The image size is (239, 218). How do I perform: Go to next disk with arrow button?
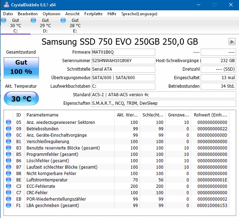point(232,42)
